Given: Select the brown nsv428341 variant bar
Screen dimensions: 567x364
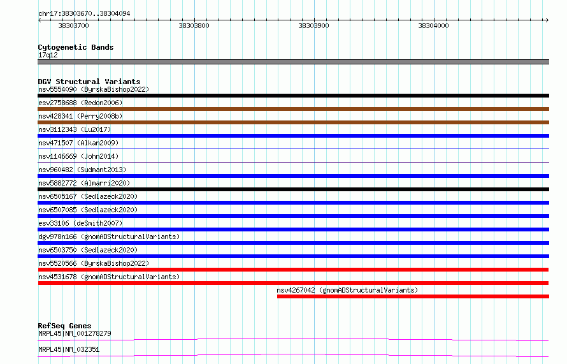Looking at the screenshot, I should [x=293, y=122].
